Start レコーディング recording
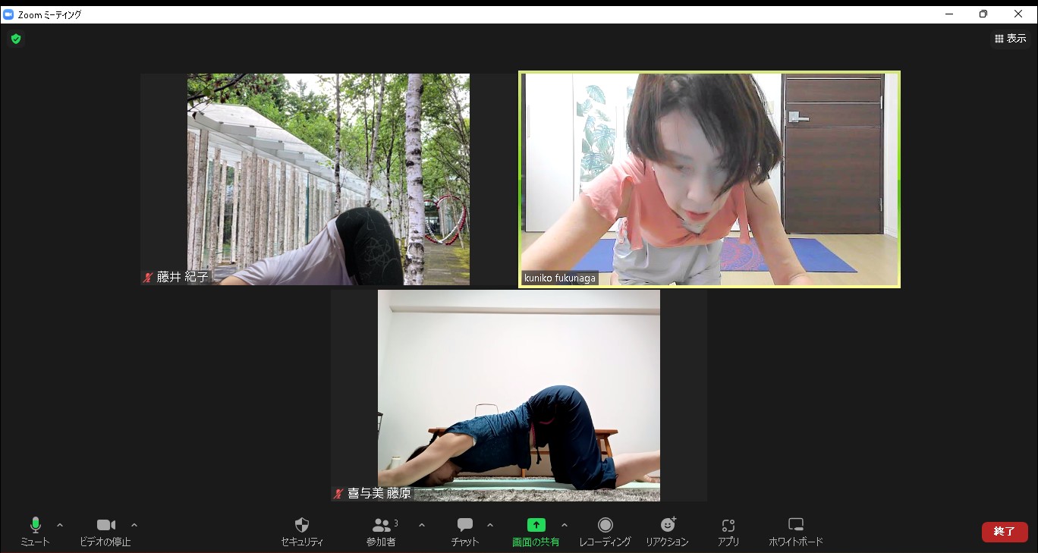The height and width of the screenshot is (553, 1038). tap(605, 532)
